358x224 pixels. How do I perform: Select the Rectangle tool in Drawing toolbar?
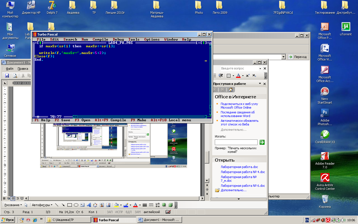pyautogui.click(x=70, y=205)
